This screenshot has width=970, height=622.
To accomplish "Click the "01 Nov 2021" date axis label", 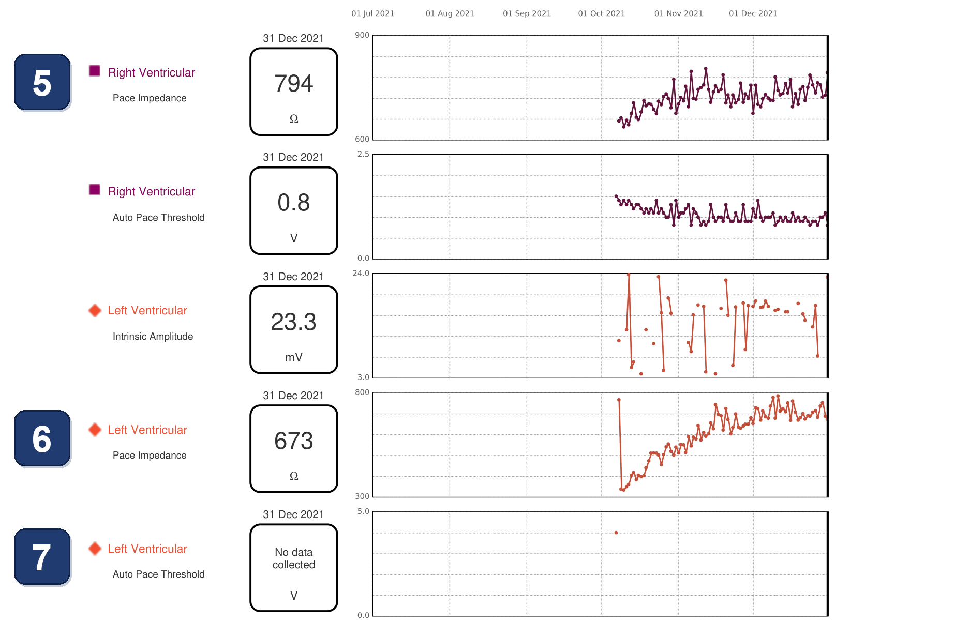I will coord(679,13).
